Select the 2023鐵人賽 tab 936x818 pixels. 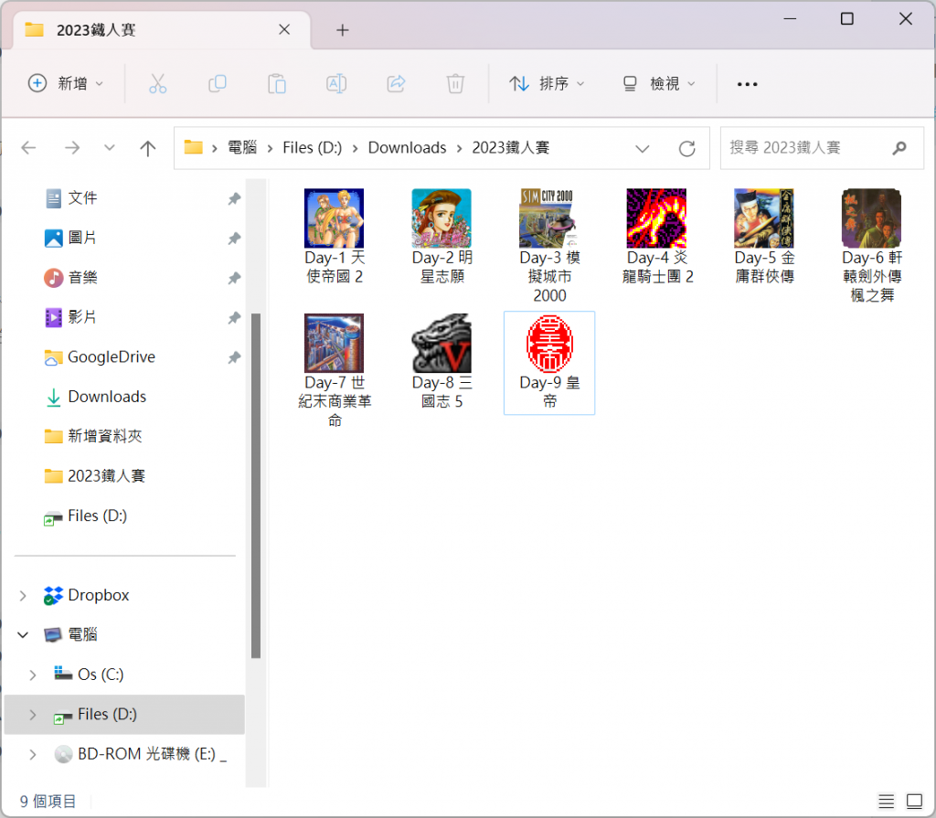coord(161,30)
